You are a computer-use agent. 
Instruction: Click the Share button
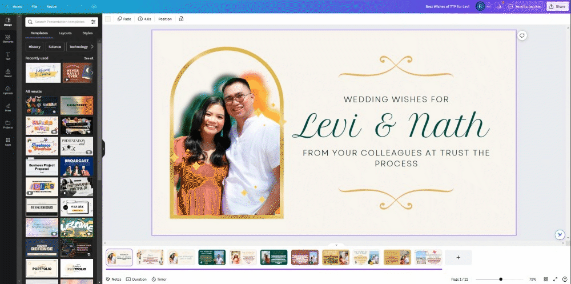click(557, 6)
